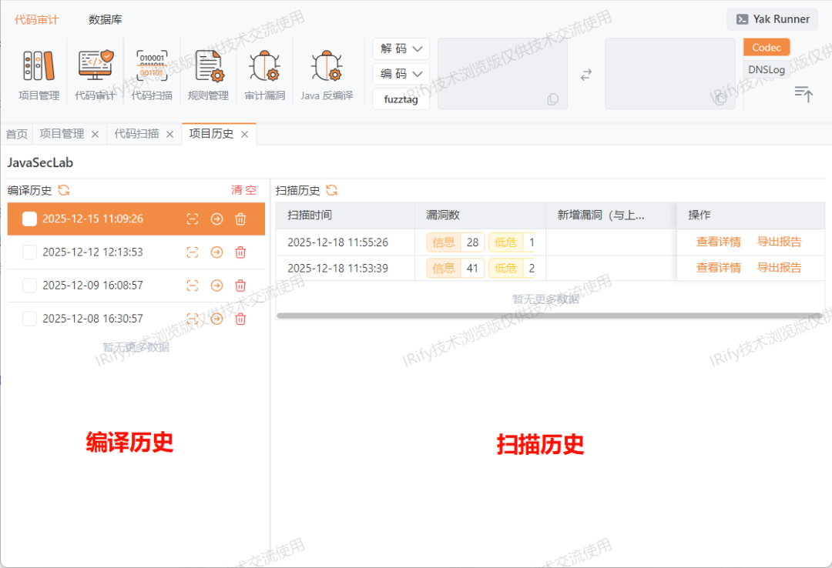Click arrow circle icon for 2025-12-08 16:30:57

tap(216, 319)
